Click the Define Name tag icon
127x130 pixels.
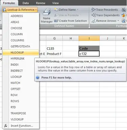click(56, 9)
